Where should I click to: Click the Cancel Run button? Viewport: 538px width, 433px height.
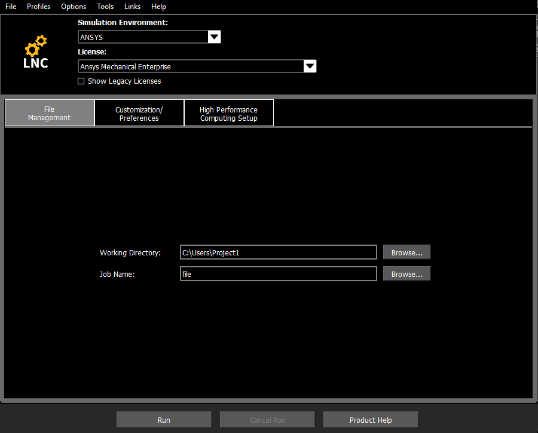click(267, 420)
